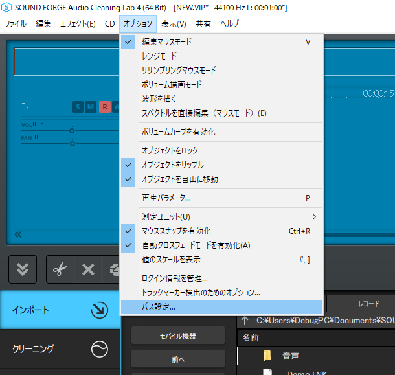This screenshot has width=395, height=375.
Task: Open パス設定... entry
Action: 221,307
